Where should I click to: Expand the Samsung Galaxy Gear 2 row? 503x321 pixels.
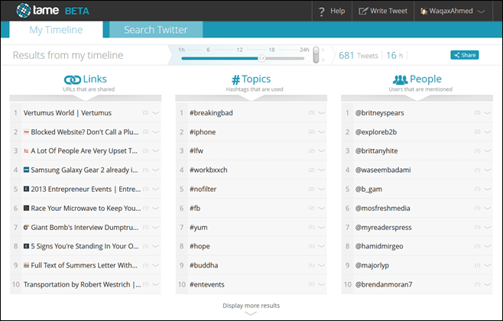(x=156, y=170)
